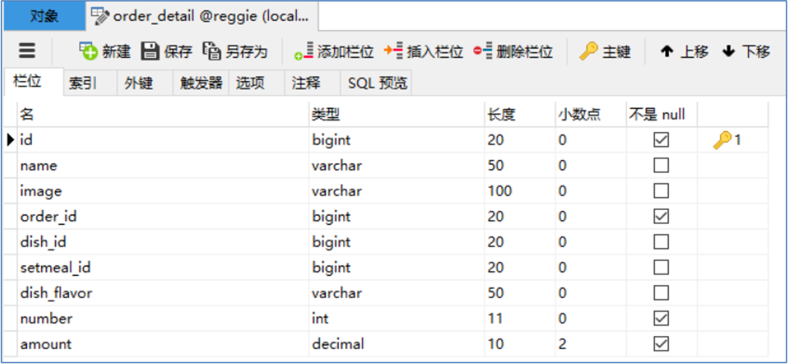The height and width of the screenshot is (364, 788).
Task: Select the id field name cell
Action: pos(163,140)
